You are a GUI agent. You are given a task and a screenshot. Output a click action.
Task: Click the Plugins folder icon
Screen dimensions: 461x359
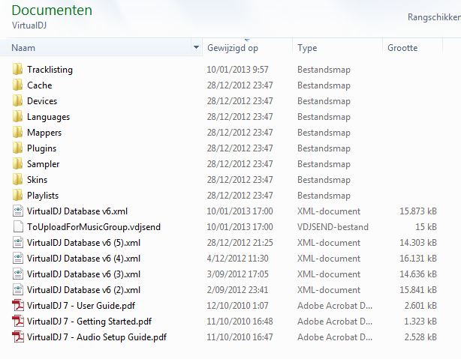tap(17, 148)
